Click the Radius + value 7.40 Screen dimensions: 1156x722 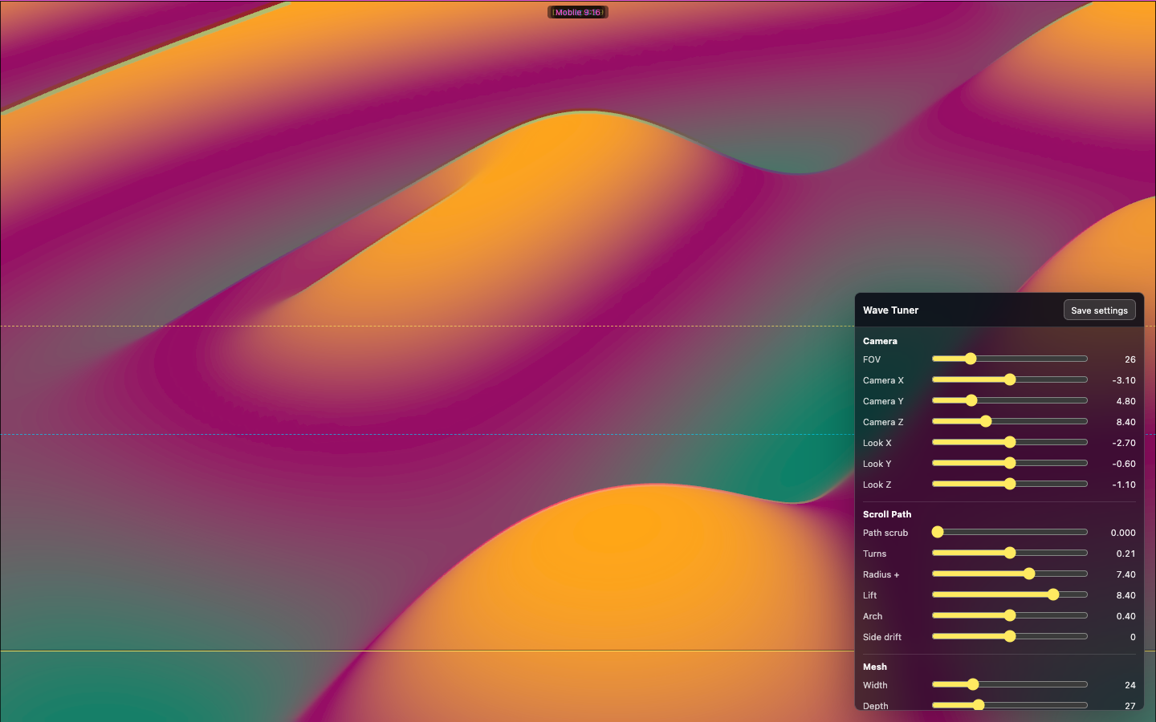click(x=1125, y=574)
